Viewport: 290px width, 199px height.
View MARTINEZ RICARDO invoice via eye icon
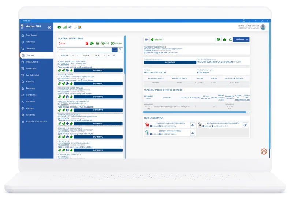[67, 110]
